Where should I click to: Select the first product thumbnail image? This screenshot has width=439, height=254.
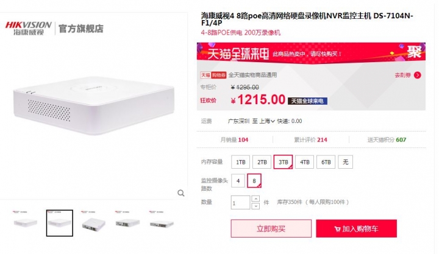[26, 223]
